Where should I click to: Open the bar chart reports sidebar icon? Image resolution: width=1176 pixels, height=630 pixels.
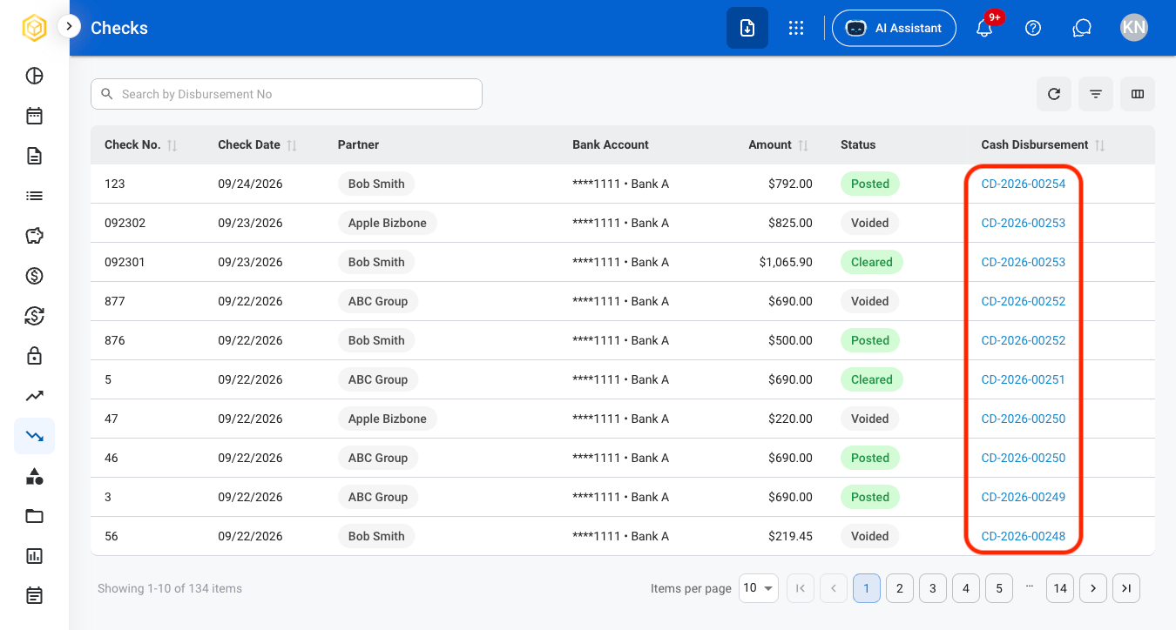pos(34,556)
